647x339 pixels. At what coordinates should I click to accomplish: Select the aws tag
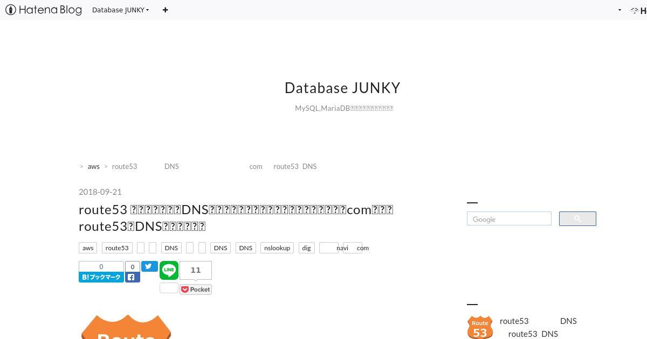click(x=88, y=248)
